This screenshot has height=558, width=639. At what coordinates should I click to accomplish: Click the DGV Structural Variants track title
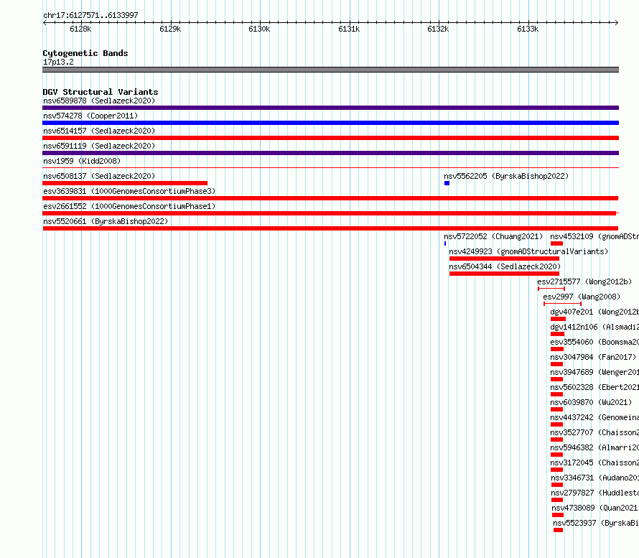pyautogui.click(x=101, y=92)
